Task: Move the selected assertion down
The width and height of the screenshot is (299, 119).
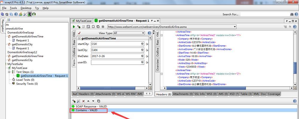Action: (x=93, y=101)
